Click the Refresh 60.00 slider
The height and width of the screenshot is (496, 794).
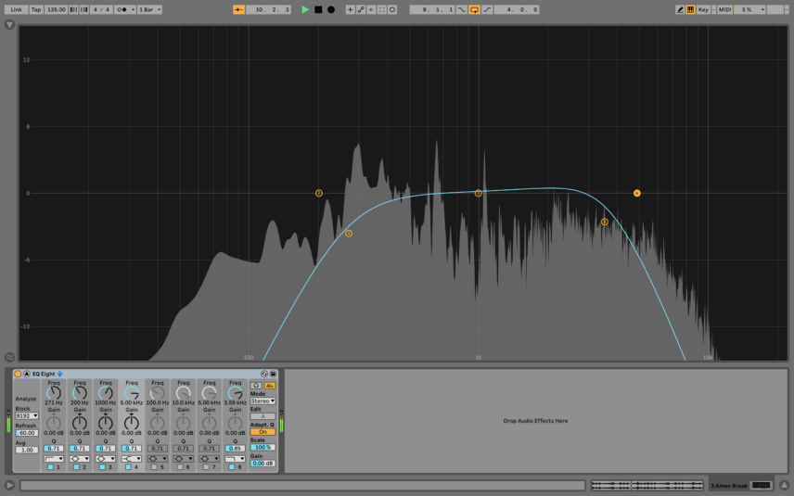pyautogui.click(x=27, y=433)
